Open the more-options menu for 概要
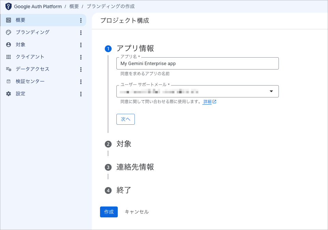 81,20
